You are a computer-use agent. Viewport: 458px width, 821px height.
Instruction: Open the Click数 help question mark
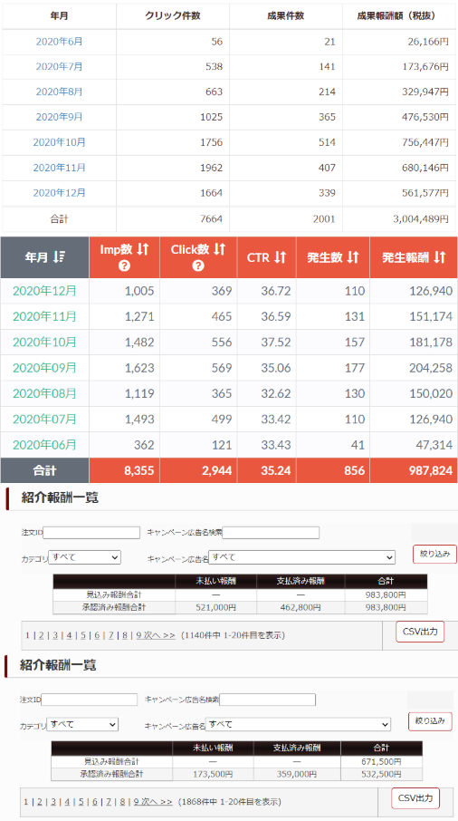(197, 266)
